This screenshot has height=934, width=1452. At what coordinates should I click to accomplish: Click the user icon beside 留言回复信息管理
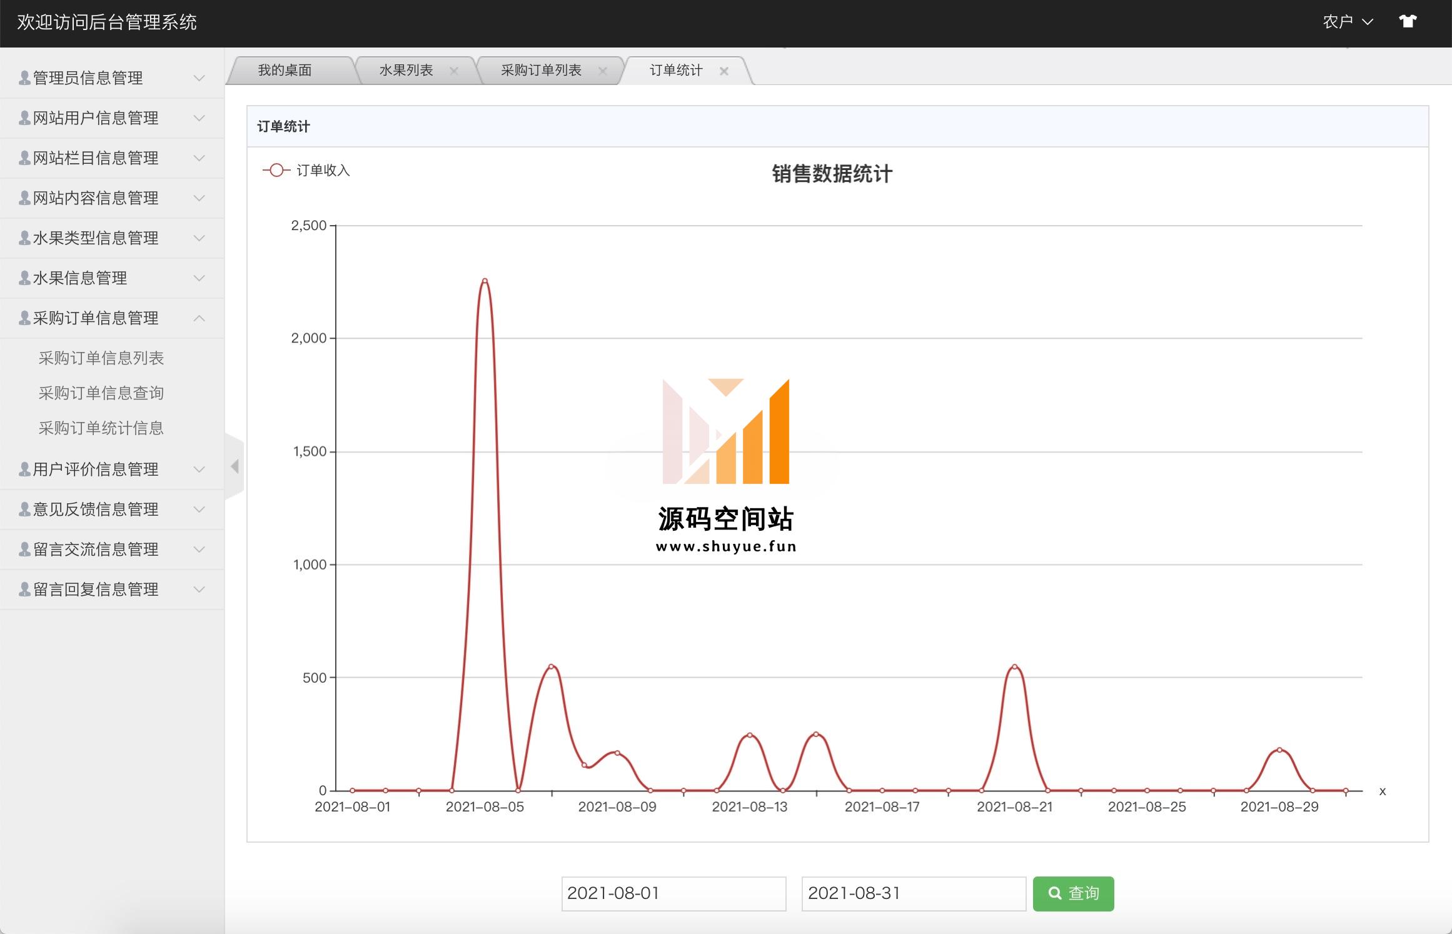tap(24, 590)
